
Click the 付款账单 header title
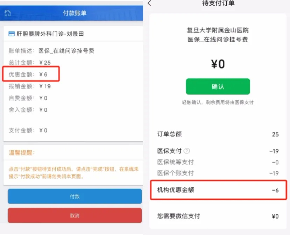point(75,13)
